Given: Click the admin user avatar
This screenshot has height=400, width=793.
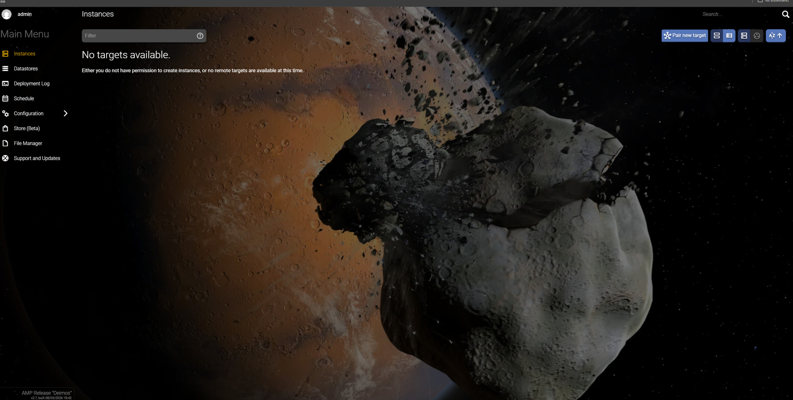Looking at the screenshot, I should point(7,14).
